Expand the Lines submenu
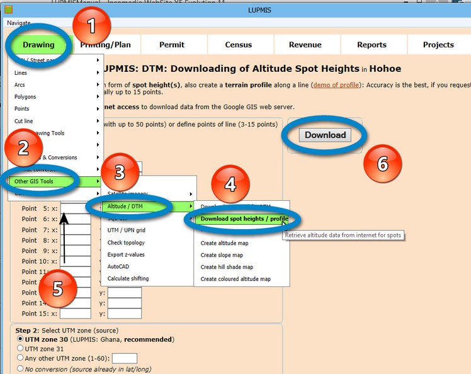The height and width of the screenshot is (374, 471). (x=56, y=72)
